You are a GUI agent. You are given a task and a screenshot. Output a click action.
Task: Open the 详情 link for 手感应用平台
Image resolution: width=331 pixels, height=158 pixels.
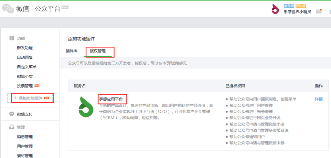tap(319, 99)
